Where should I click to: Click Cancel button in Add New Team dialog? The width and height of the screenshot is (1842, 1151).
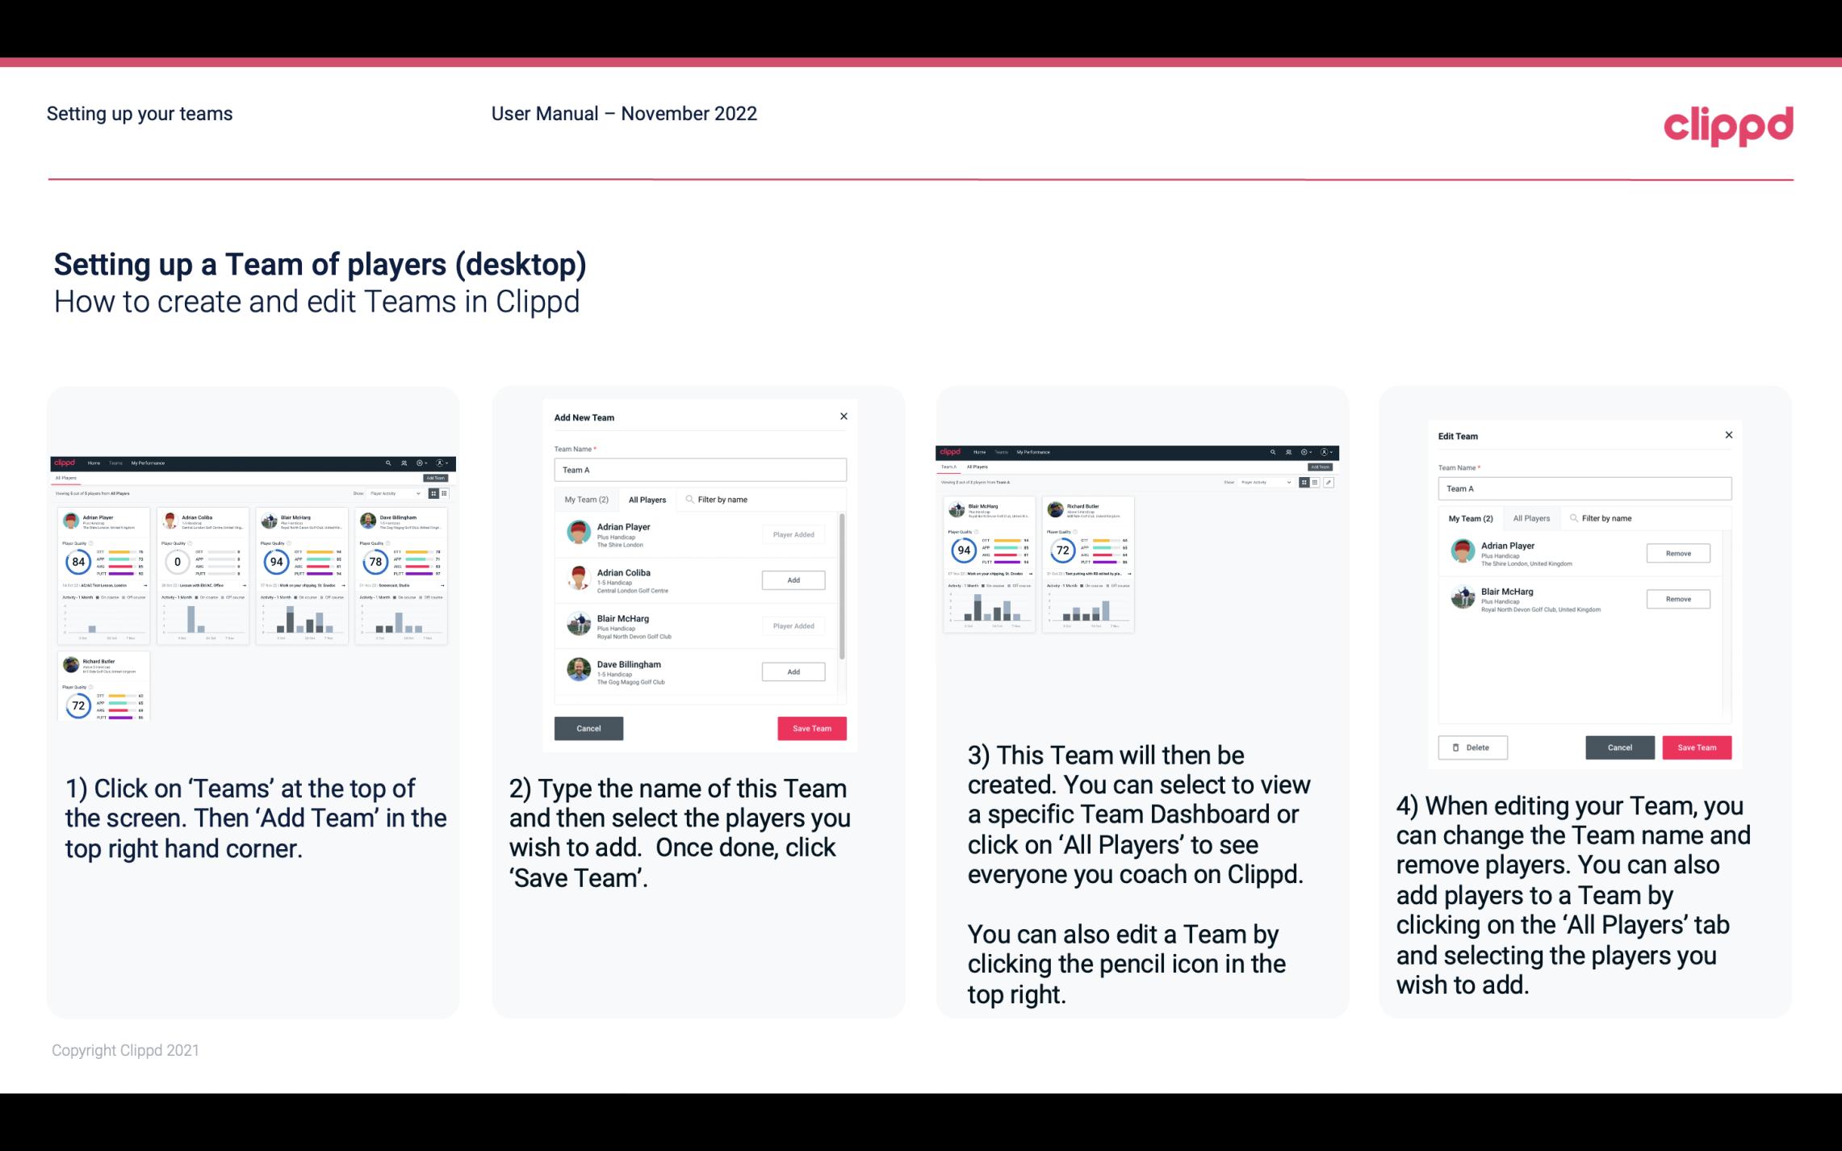coord(588,726)
